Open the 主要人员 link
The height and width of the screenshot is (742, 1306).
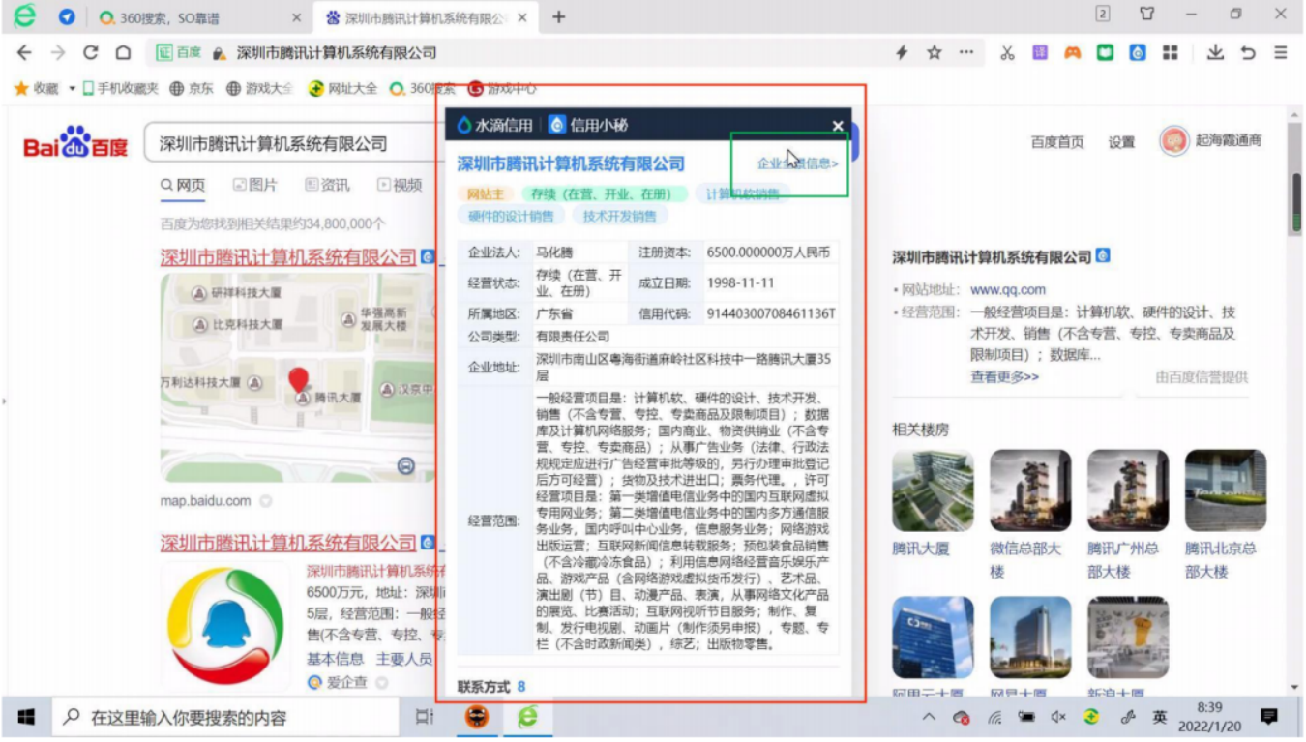pos(404,659)
